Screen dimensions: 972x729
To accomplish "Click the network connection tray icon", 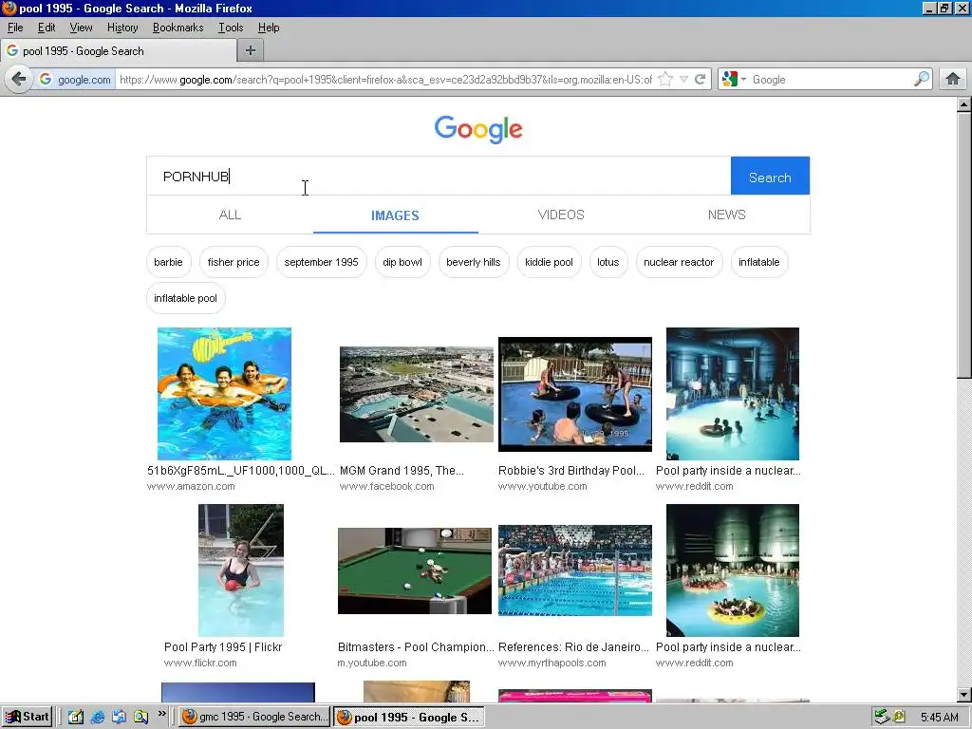I will (883, 718).
